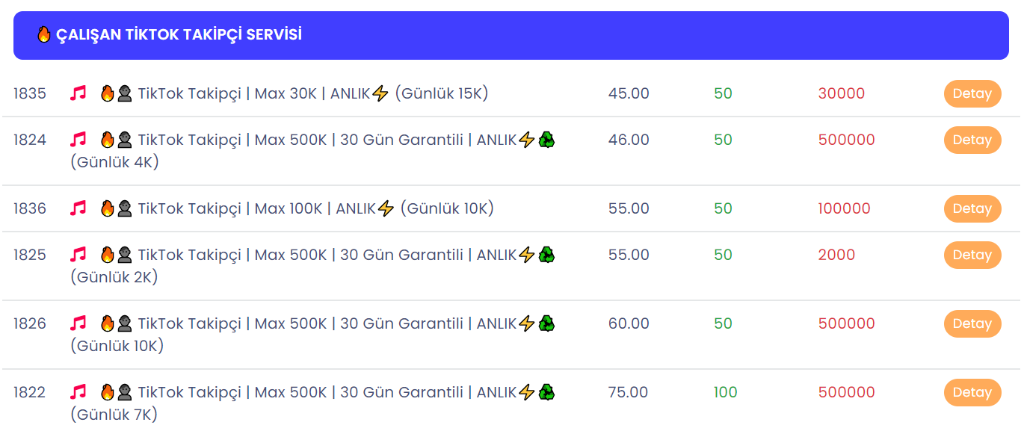The height and width of the screenshot is (437, 1024).
Task: Show details of service 1836
Action: point(972,208)
